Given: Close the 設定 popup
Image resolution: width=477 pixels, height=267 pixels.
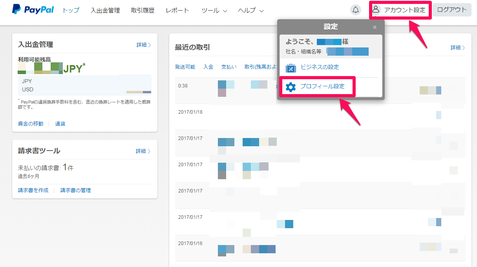Looking at the screenshot, I should (375, 27).
